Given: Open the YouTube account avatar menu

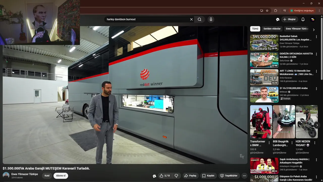Looking at the screenshot, I should (313, 19).
